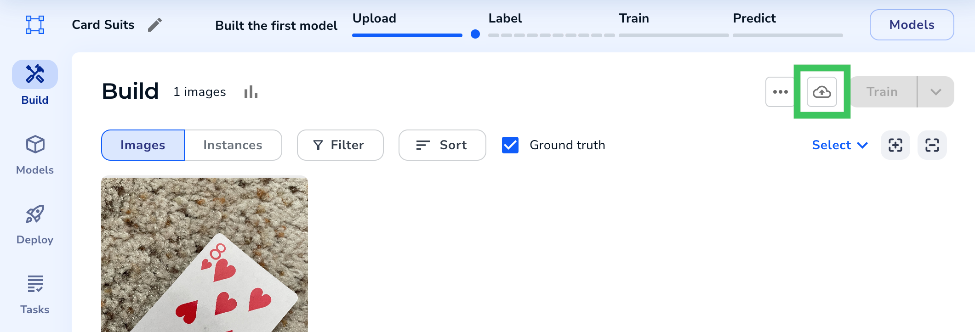This screenshot has width=975, height=332.
Task: Open the bar chart statistics icon
Action: coord(251,92)
